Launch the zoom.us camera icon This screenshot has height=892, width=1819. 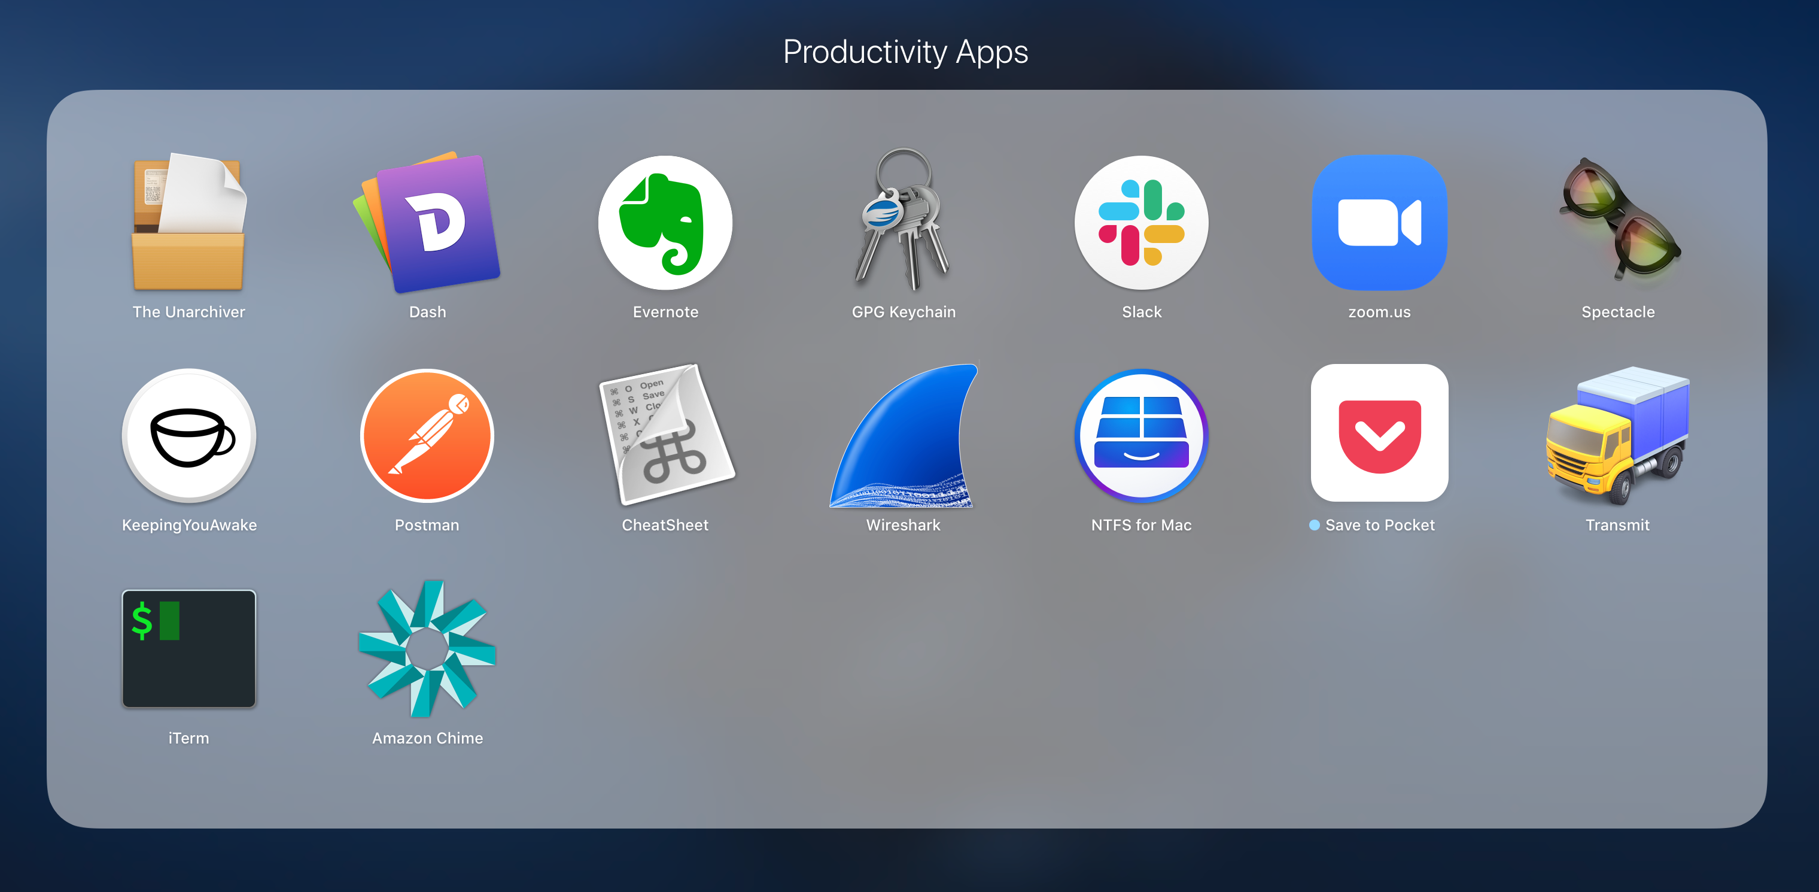pyautogui.click(x=1379, y=223)
